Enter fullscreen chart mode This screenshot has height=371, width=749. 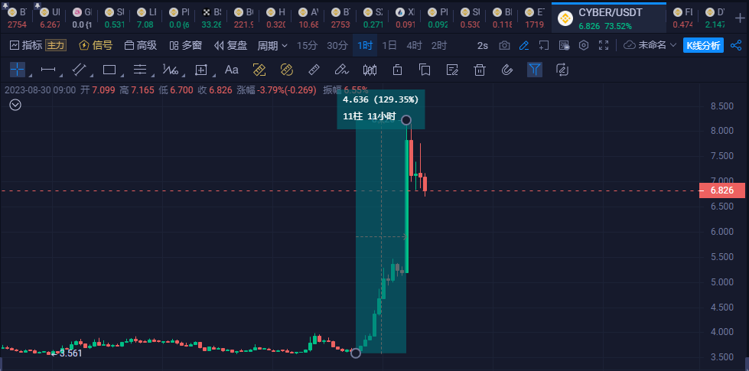604,45
